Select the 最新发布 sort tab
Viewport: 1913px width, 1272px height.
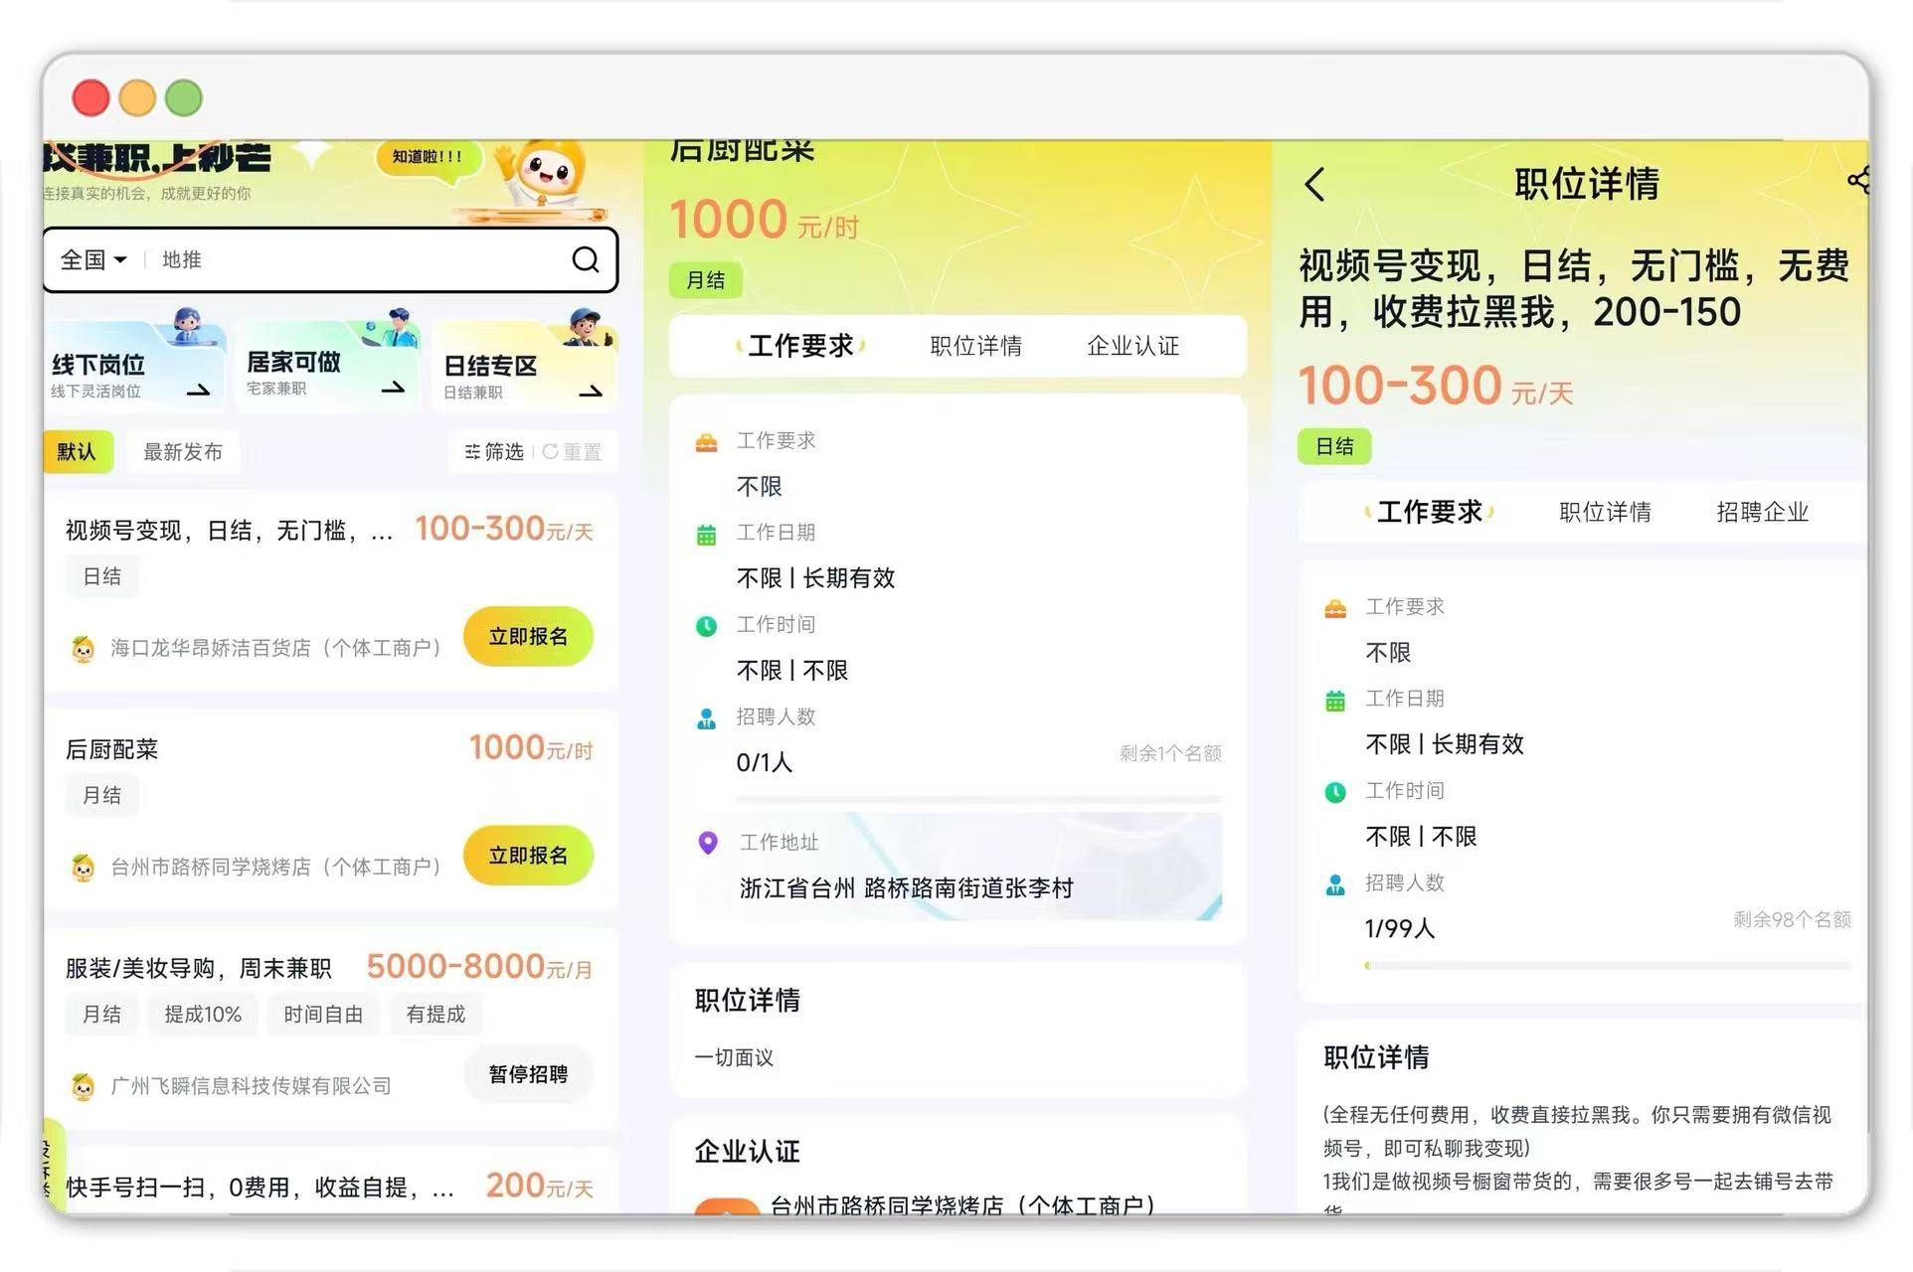183,452
